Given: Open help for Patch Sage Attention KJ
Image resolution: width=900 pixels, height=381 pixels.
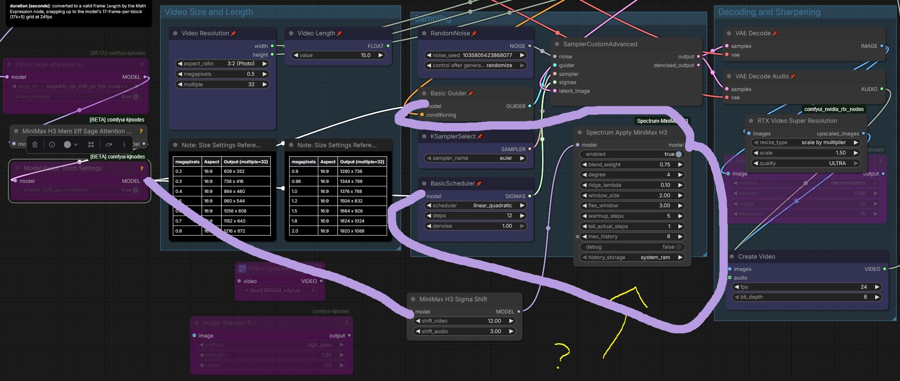Looking at the screenshot, I should (x=142, y=64).
